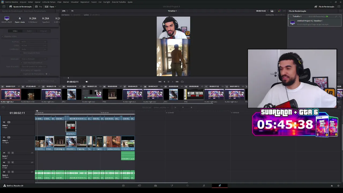Open the Cut page
Screen dimensions: 343x193
tap(139, 185)
